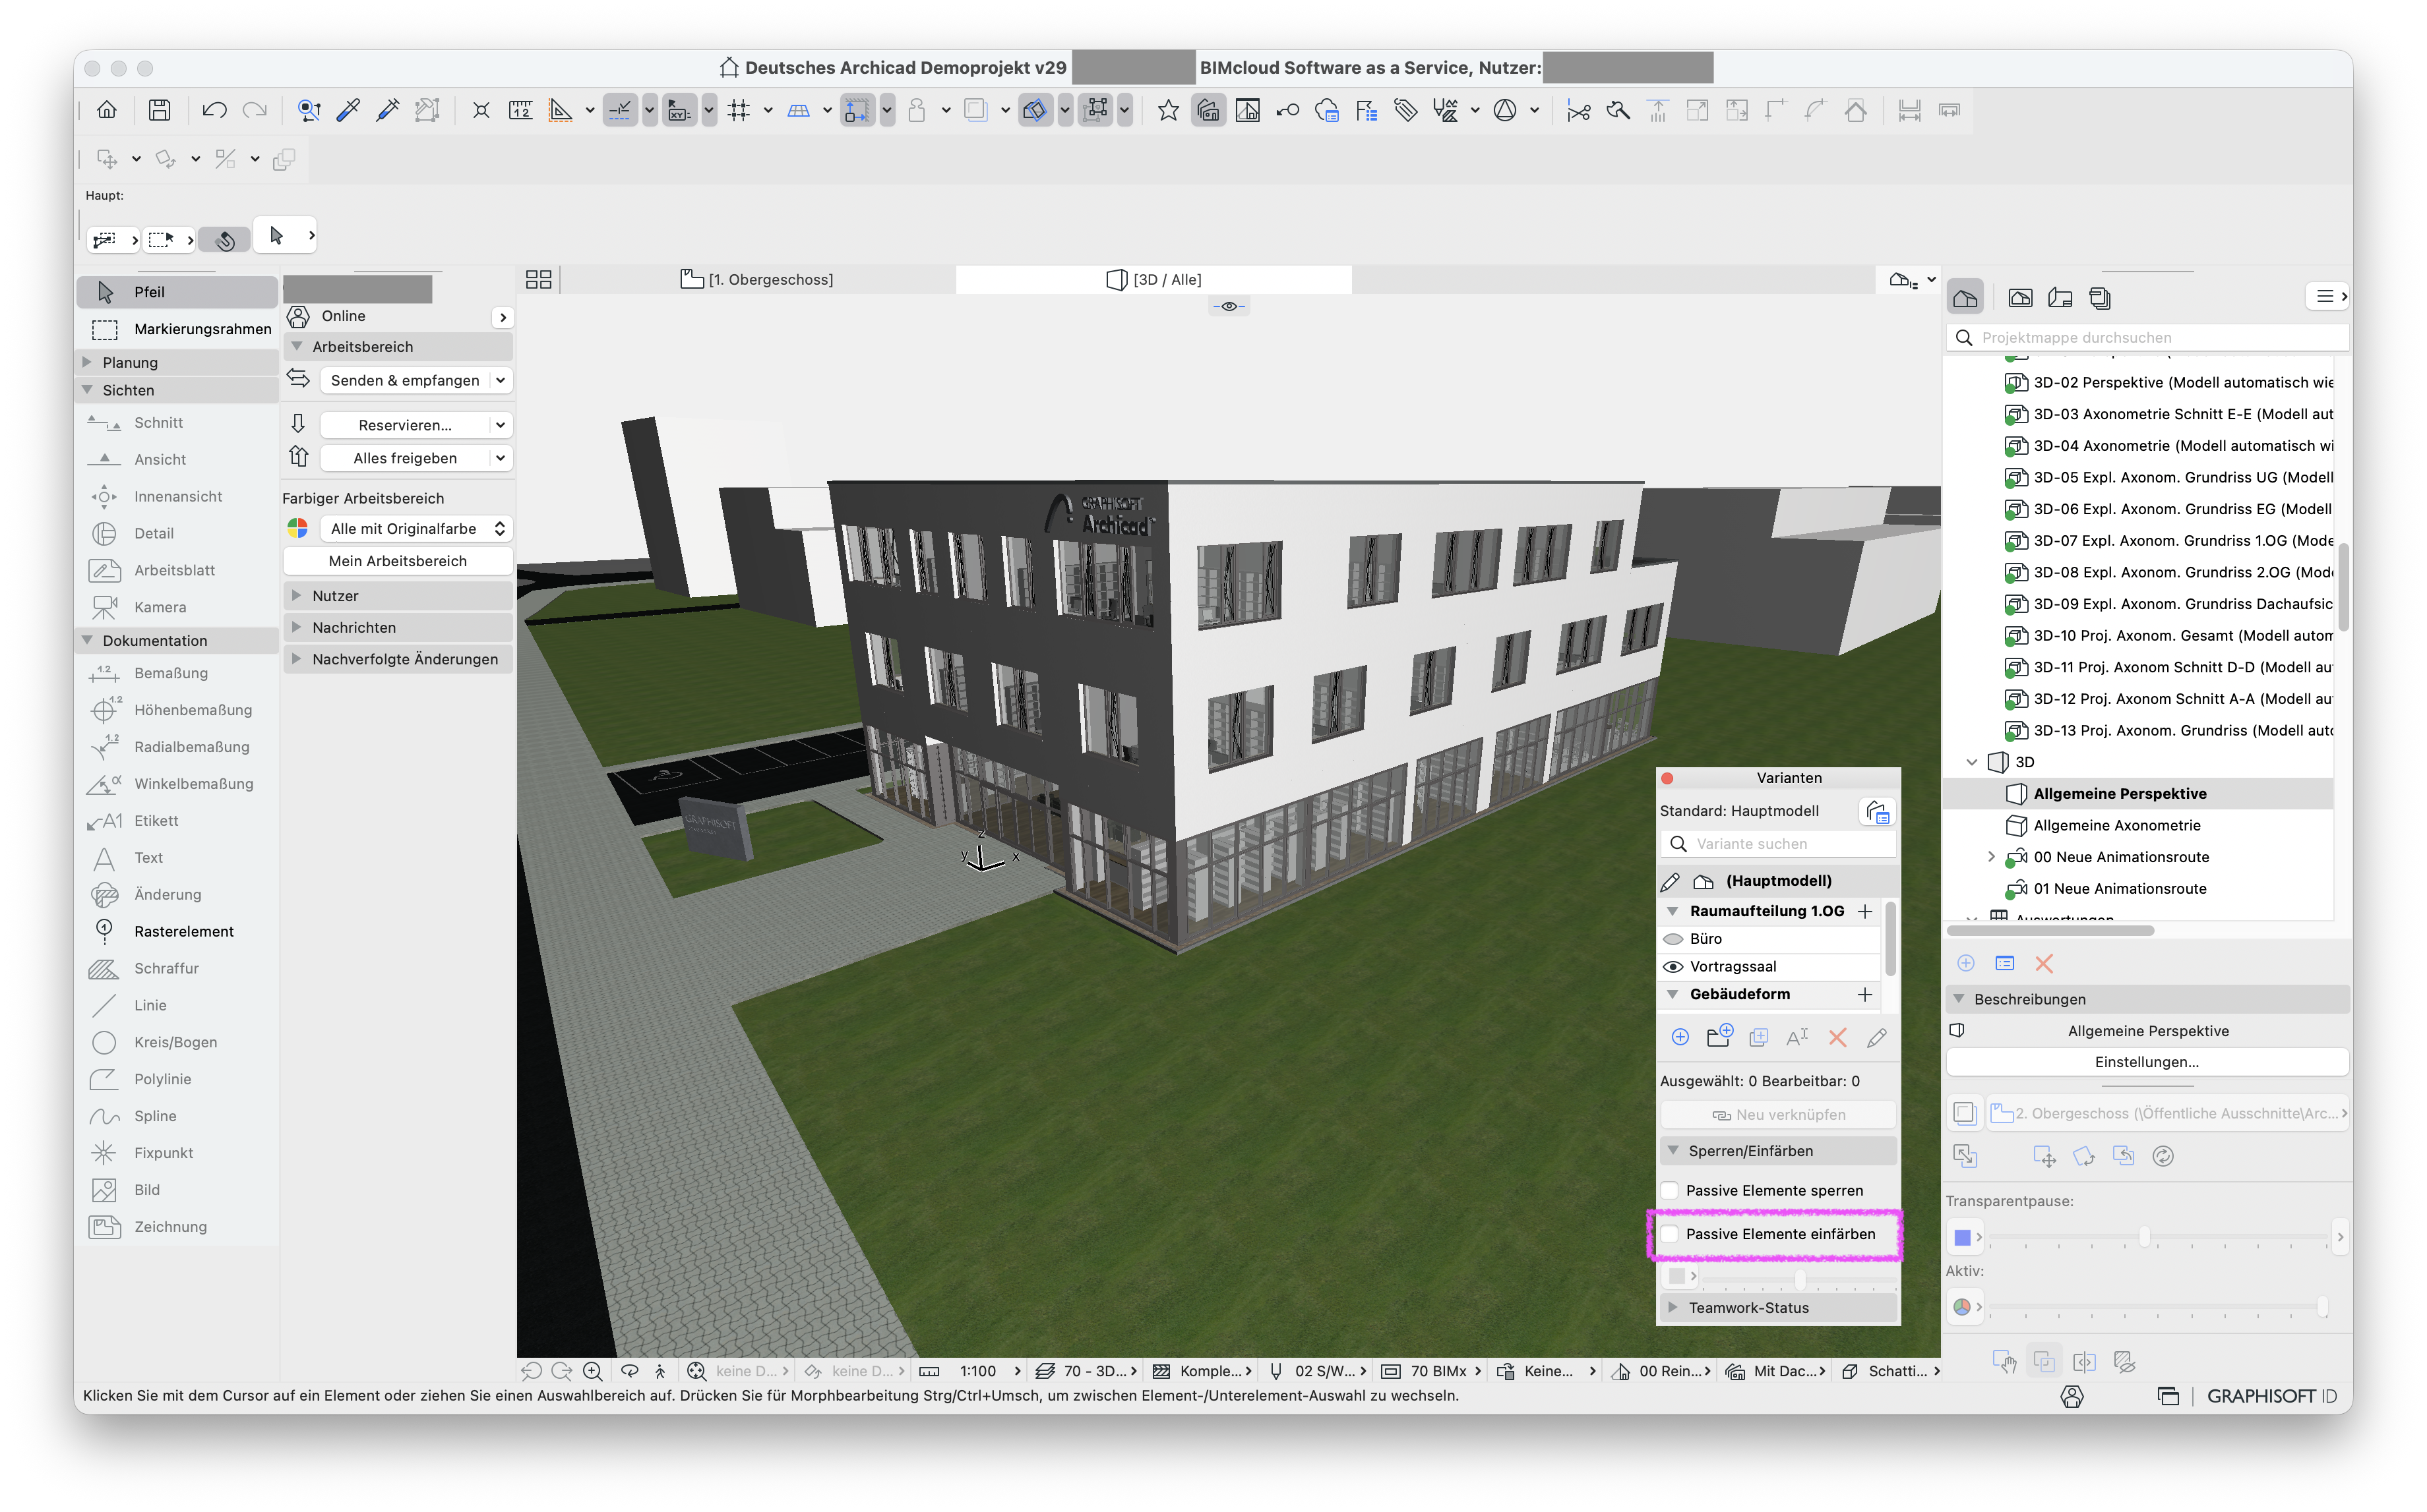Image resolution: width=2427 pixels, height=1512 pixels.
Task: Click the Favorites star icon
Action: tap(1167, 110)
